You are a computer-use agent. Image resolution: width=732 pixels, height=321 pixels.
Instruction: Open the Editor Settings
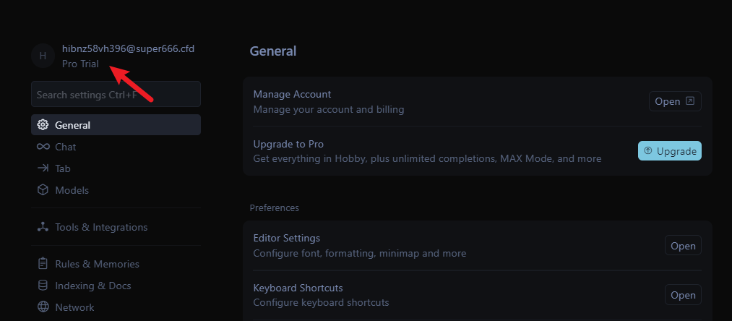(x=683, y=246)
